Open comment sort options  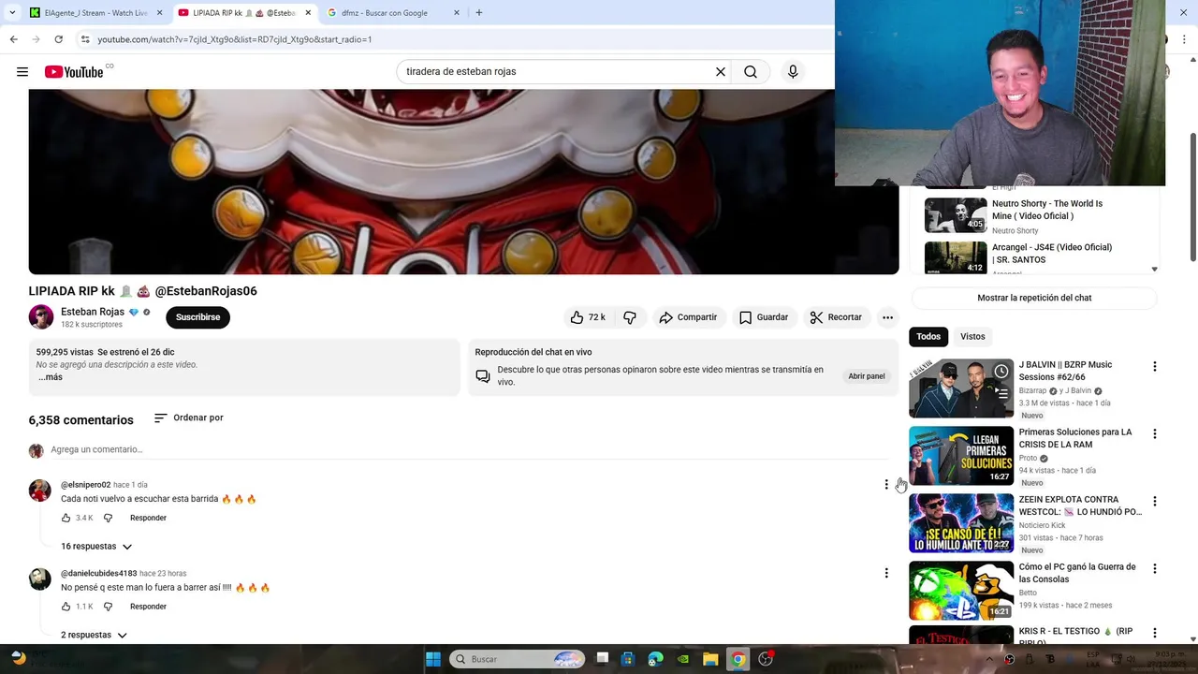[188, 418]
